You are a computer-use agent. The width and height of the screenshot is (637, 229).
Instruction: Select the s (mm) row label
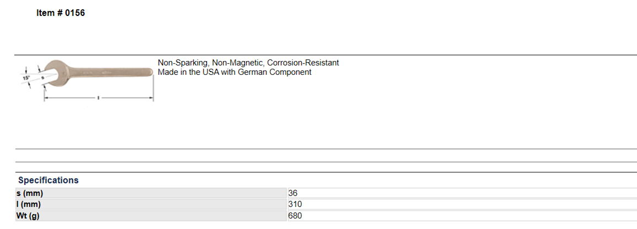[x=30, y=193]
